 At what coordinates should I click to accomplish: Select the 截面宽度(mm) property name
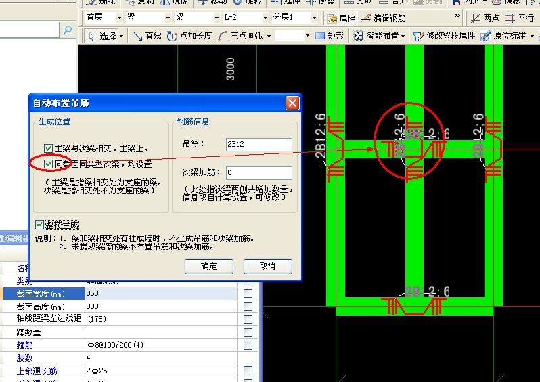[x=41, y=293]
